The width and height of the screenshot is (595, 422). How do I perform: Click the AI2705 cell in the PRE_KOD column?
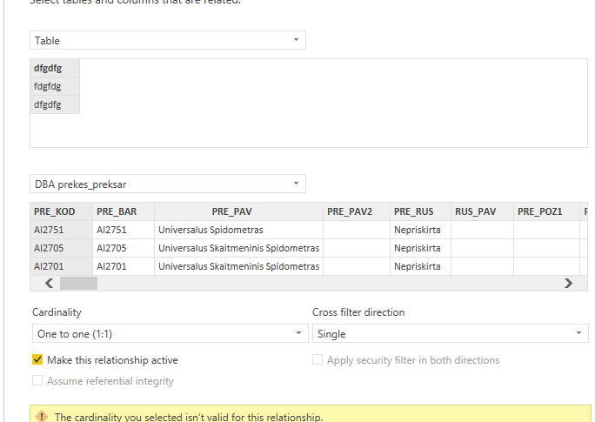tap(61, 248)
